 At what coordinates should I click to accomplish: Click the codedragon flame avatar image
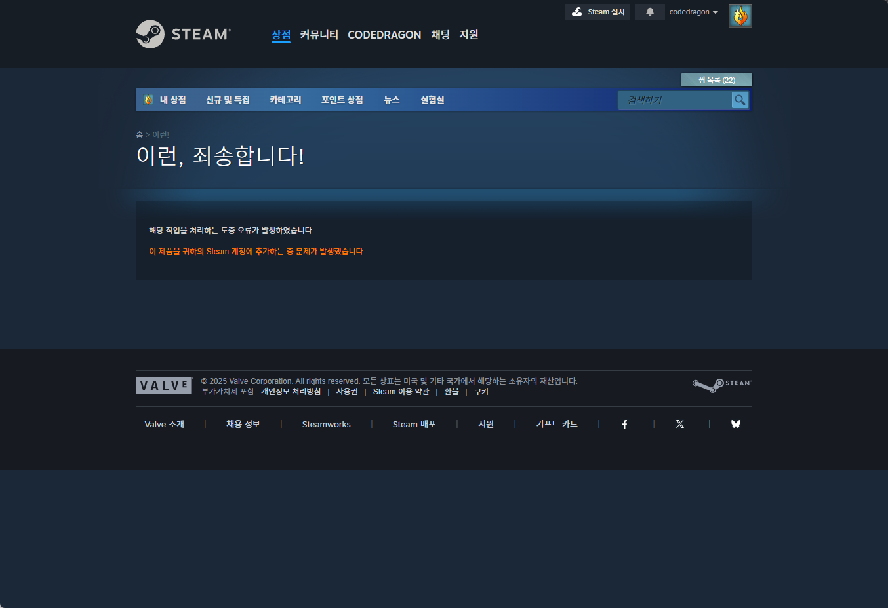[x=740, y=16]
